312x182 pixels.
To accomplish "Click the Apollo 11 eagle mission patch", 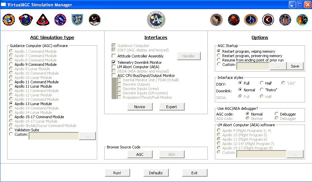I will pos(94,20).
